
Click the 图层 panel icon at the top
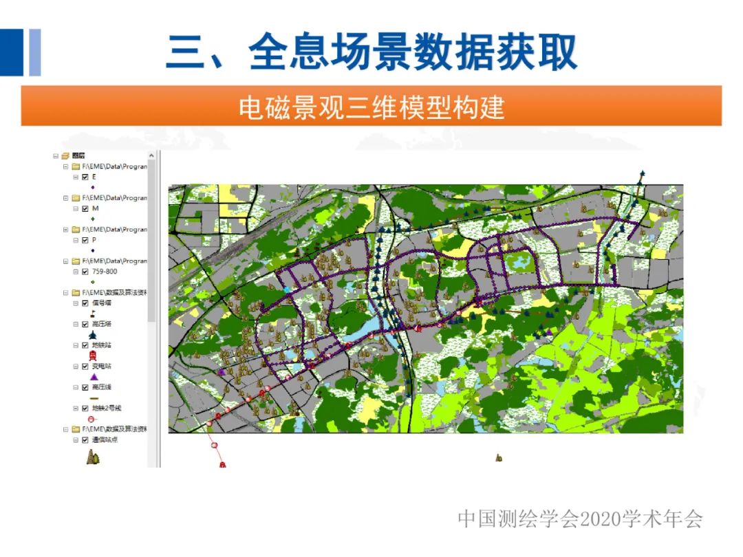(x=65, y=155)
